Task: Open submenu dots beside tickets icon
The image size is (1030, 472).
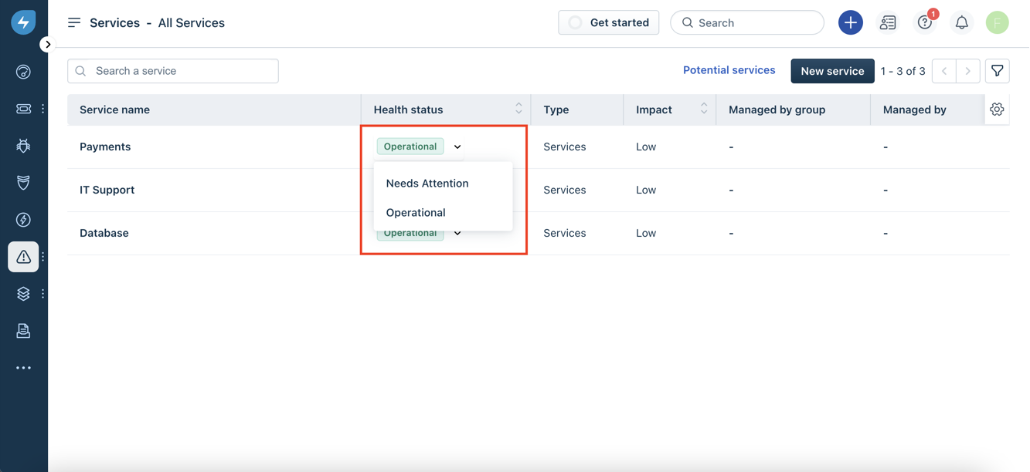Action: (x=43, y=109)
